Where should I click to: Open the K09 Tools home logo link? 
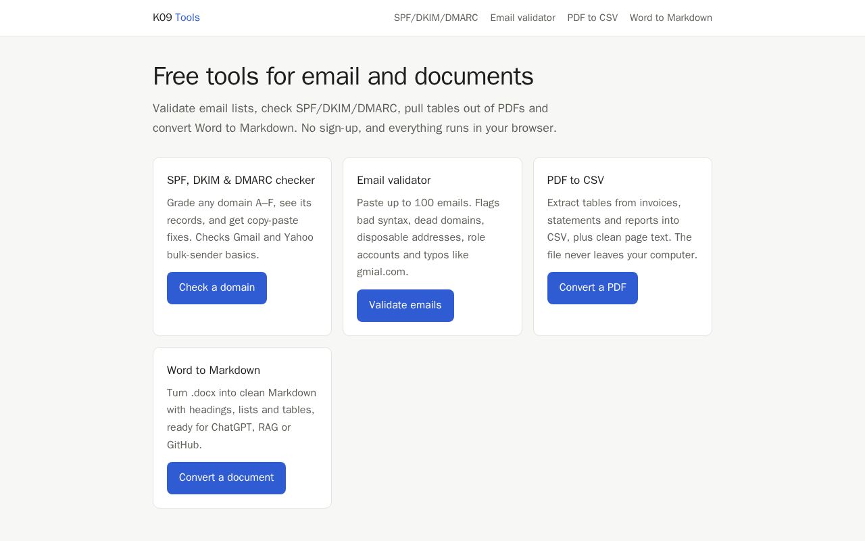[x=176, y=18]
